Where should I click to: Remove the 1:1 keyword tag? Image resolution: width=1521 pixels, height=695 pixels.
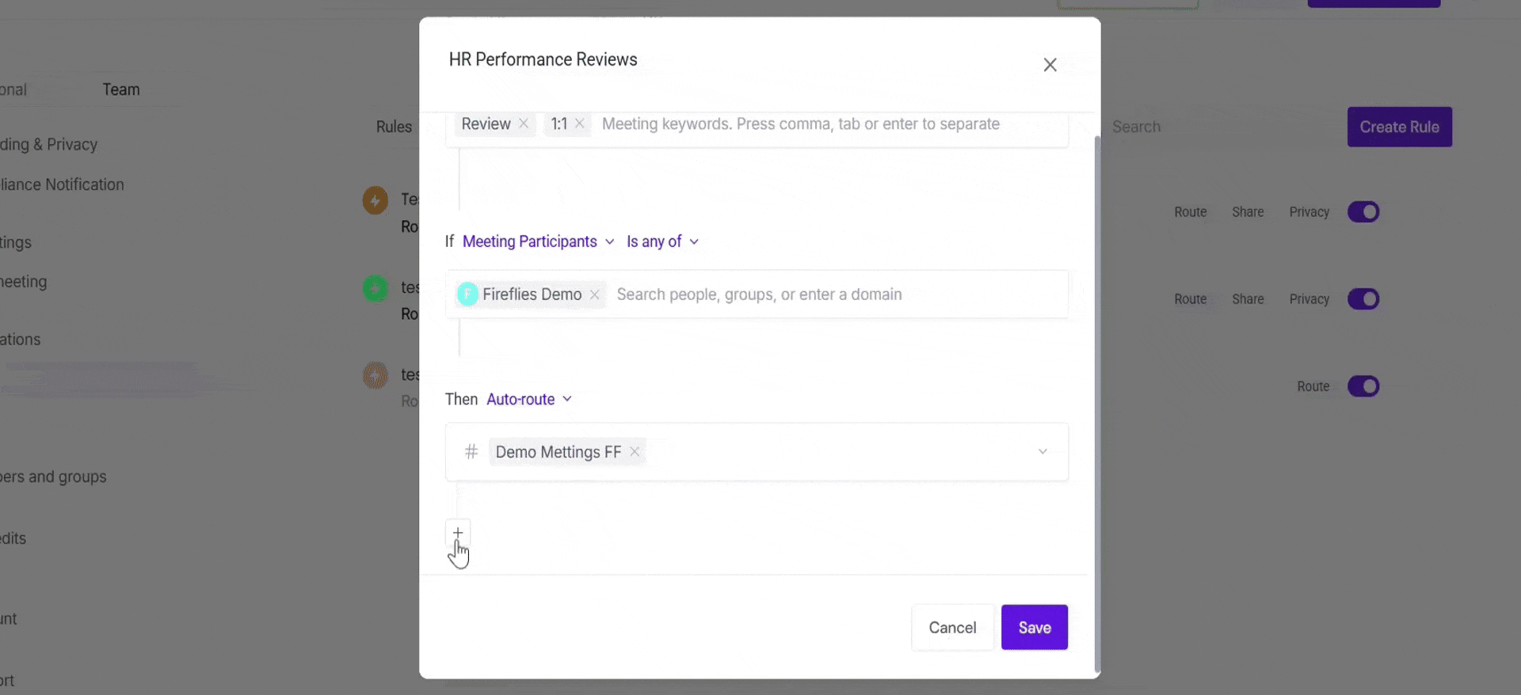580,123
